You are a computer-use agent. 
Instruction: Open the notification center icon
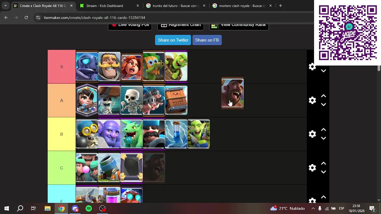coord(372,208)
